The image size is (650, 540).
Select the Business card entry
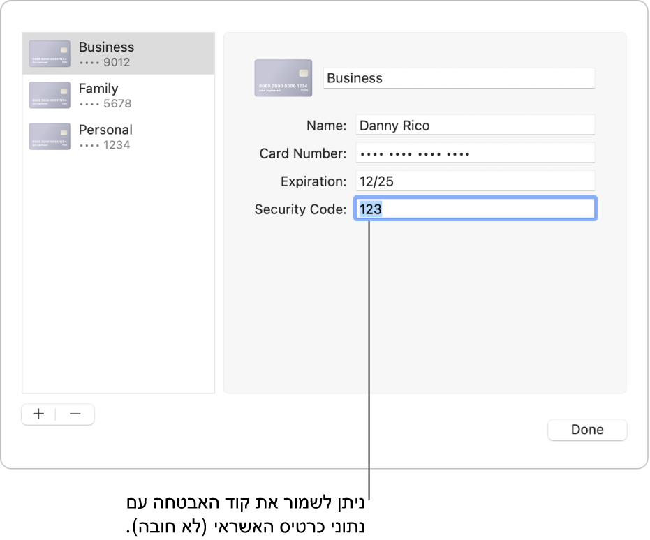tap(119, 54)
